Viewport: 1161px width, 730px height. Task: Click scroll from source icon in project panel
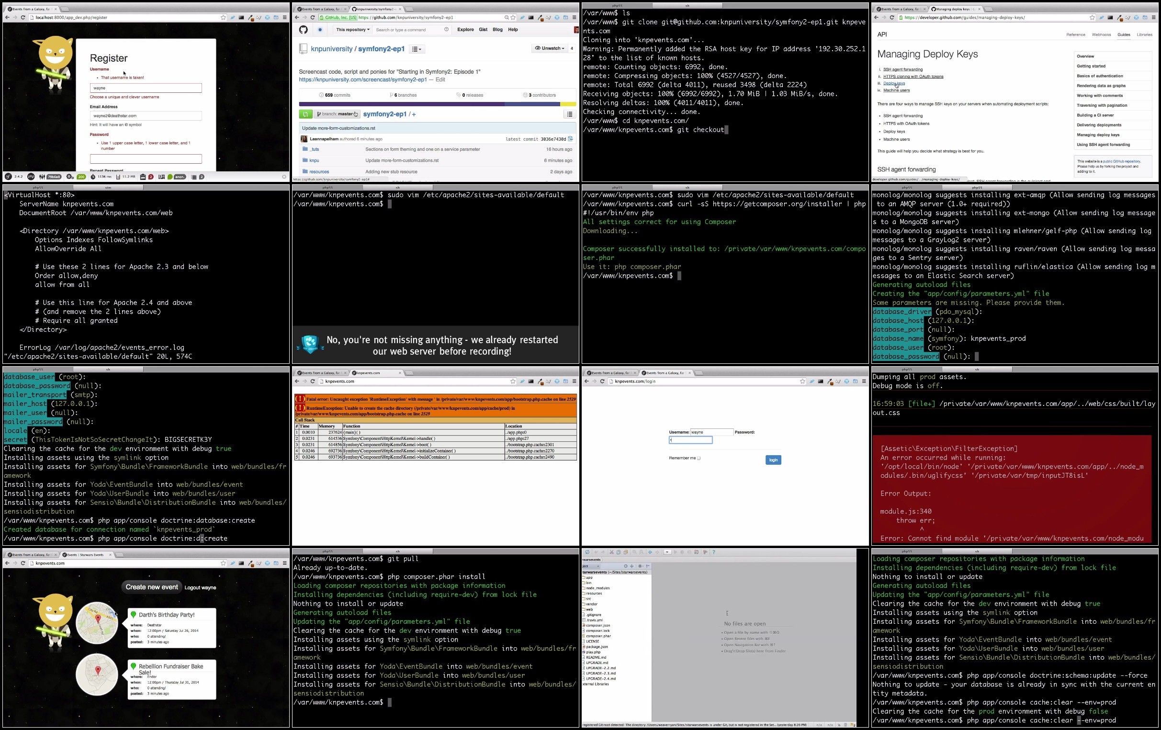click(x=626, y=566)
